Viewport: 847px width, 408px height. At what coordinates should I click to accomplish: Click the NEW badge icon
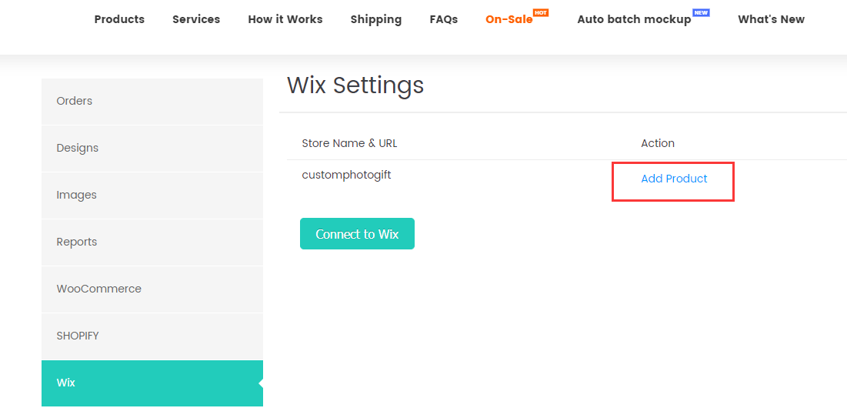(x=701, y=13)
